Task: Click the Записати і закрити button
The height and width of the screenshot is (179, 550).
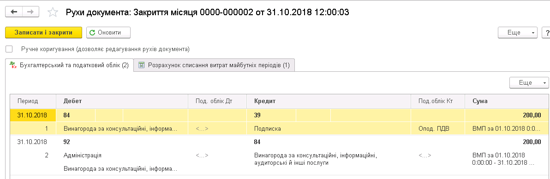Action: coord(43,33)
